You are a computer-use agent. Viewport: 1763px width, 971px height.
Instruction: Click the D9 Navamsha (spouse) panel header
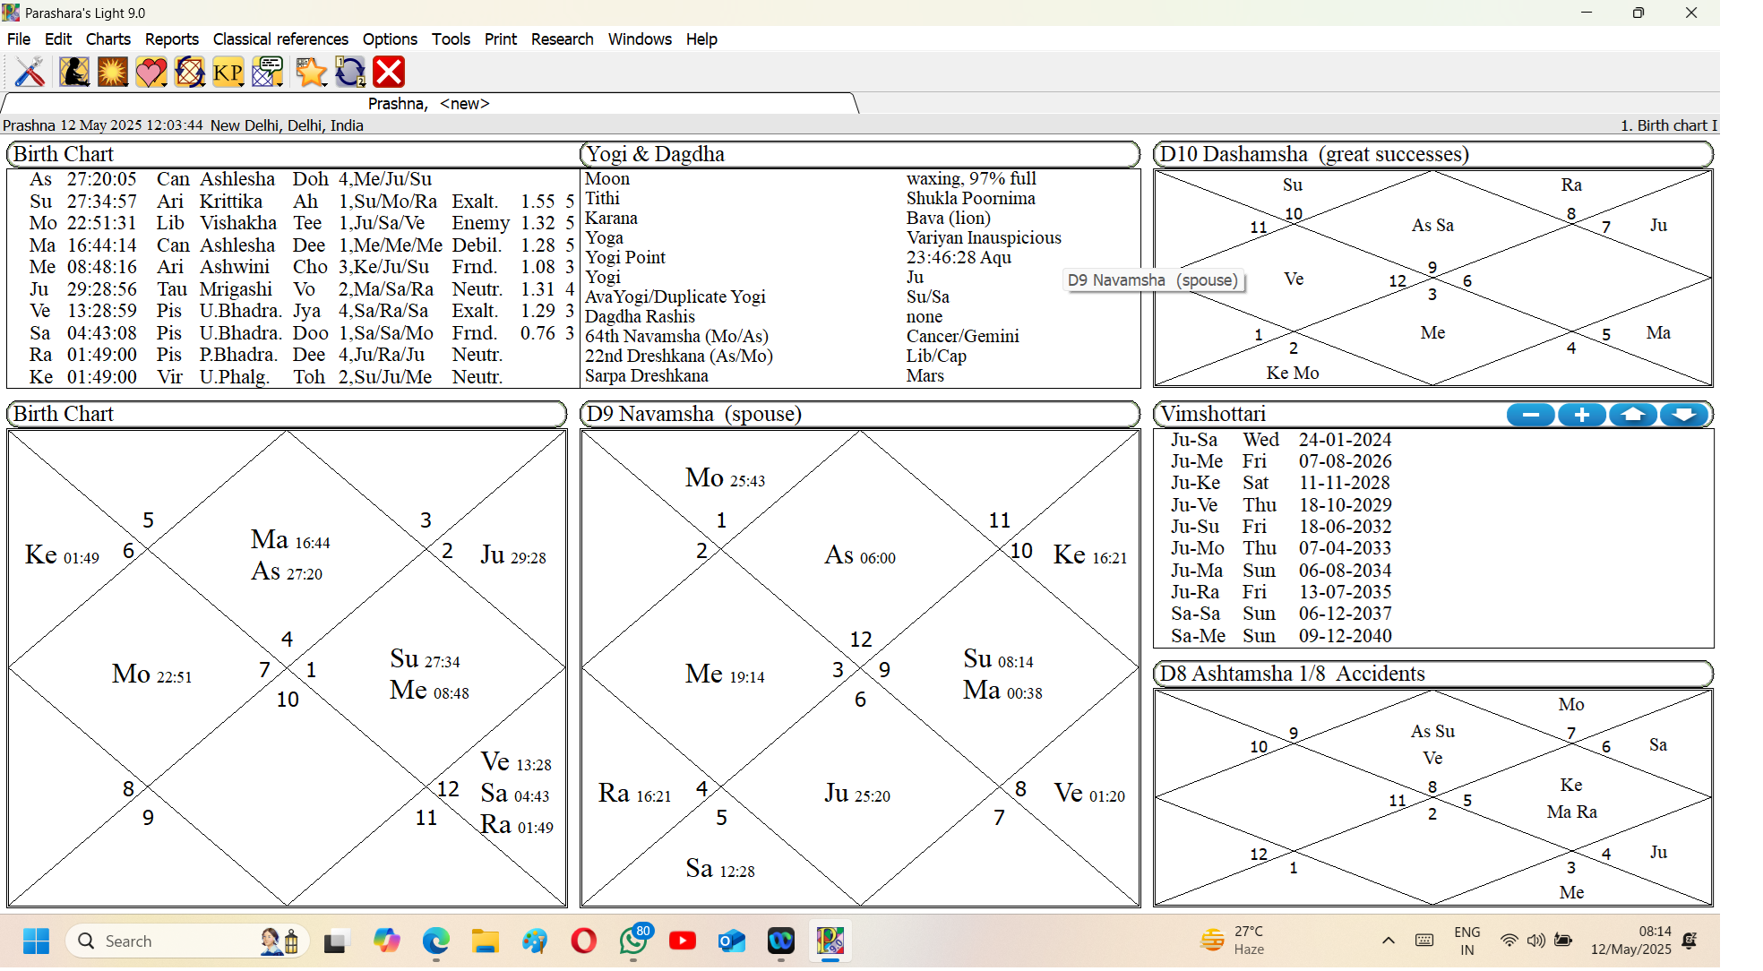pos(860,414)
